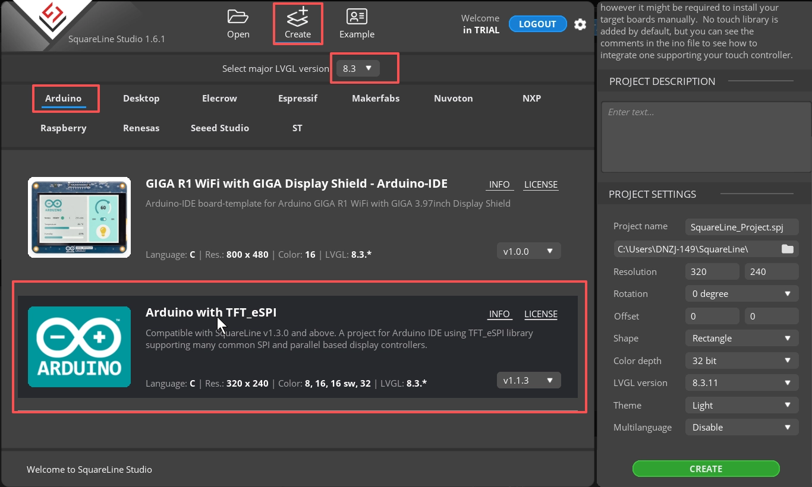Select the Arduino TFT_eSPI logo thumbnail
This screenshot has width=812, height=487.
click(79, 347)
